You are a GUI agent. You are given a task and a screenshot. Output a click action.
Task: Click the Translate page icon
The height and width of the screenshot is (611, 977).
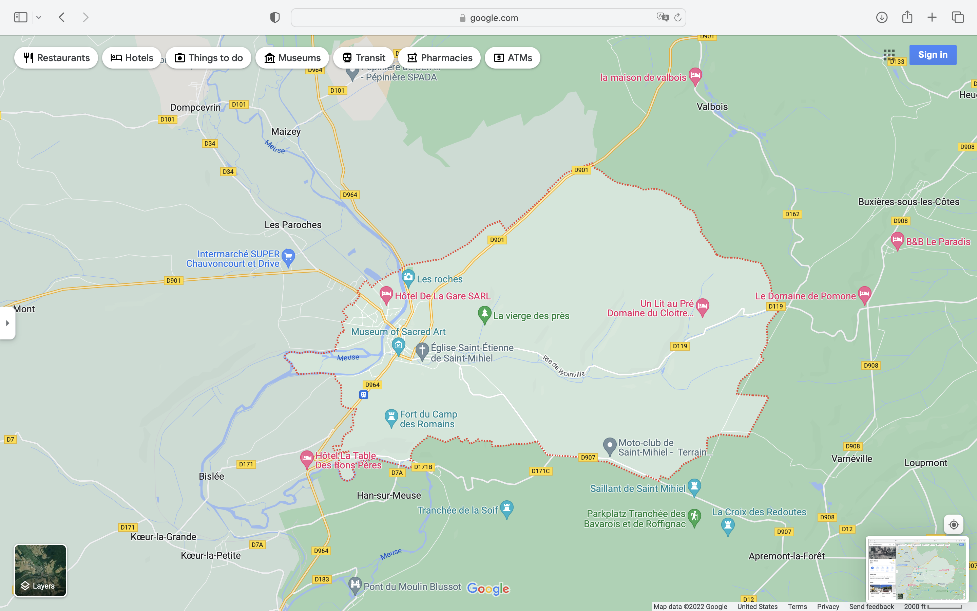click(662, 17)
